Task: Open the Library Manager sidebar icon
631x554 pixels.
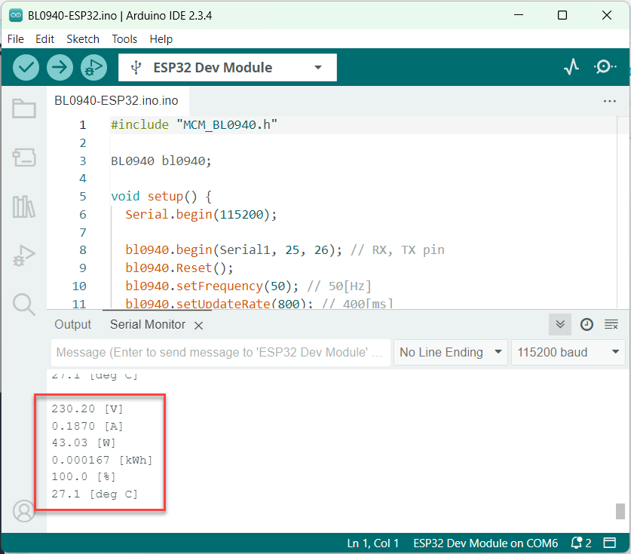Action: 24,207
